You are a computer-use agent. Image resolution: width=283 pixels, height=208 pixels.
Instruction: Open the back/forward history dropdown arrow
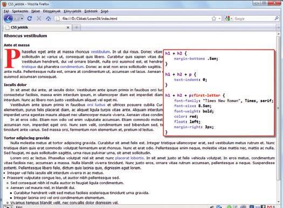(x=22, y=18)
